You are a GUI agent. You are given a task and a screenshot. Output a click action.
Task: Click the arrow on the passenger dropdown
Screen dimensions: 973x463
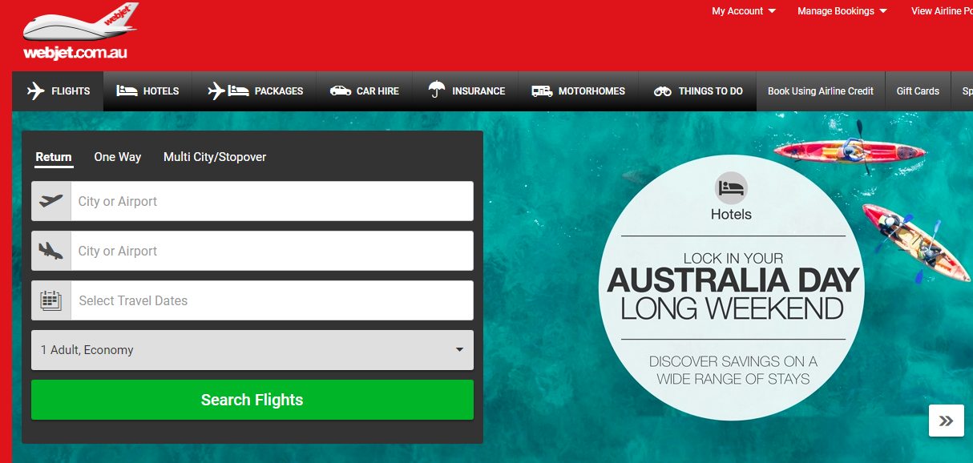pos(459,350)
